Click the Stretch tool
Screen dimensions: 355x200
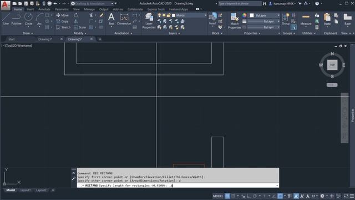point(63,27)
